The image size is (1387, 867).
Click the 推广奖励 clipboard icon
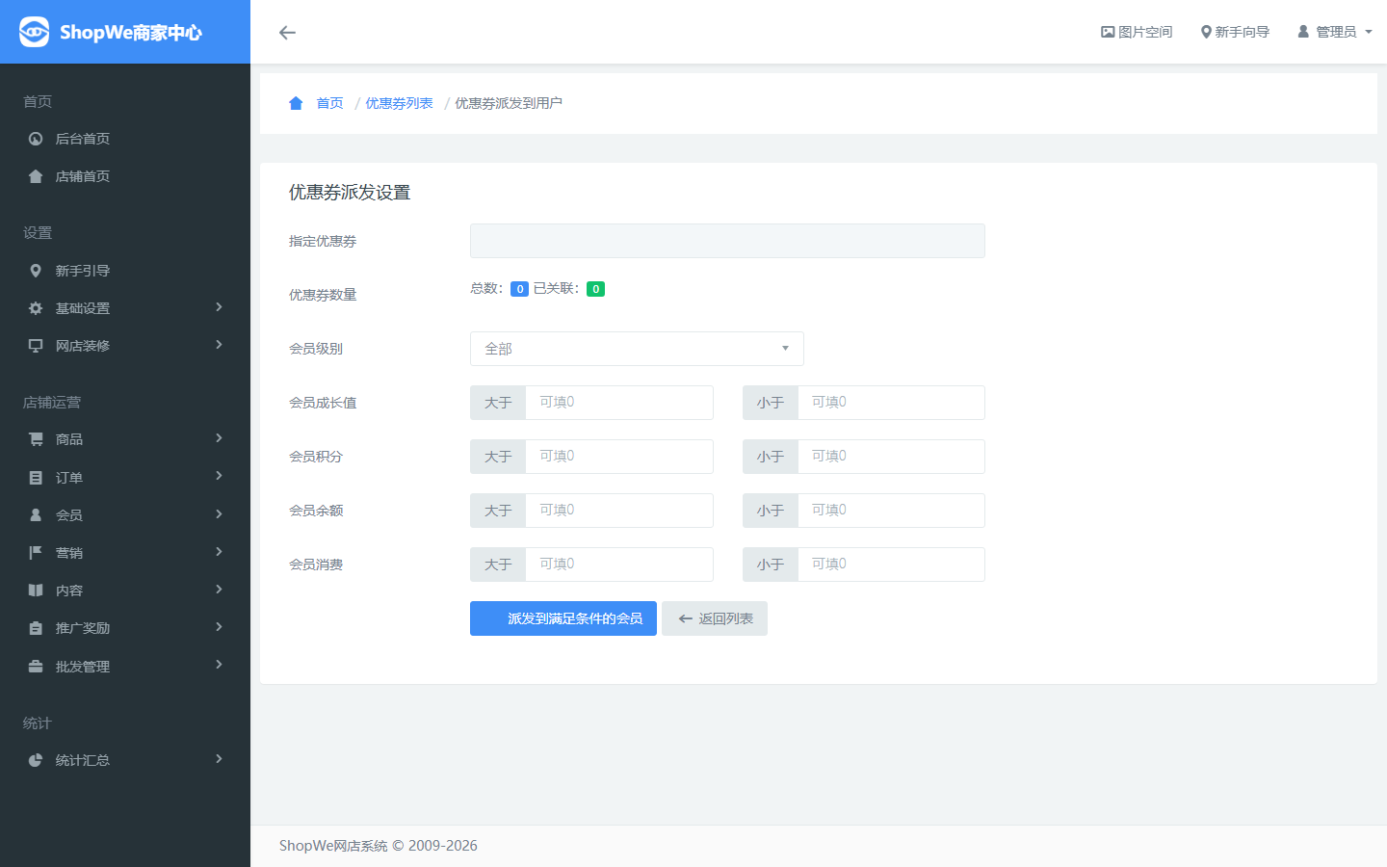click(x=36, y=628)
